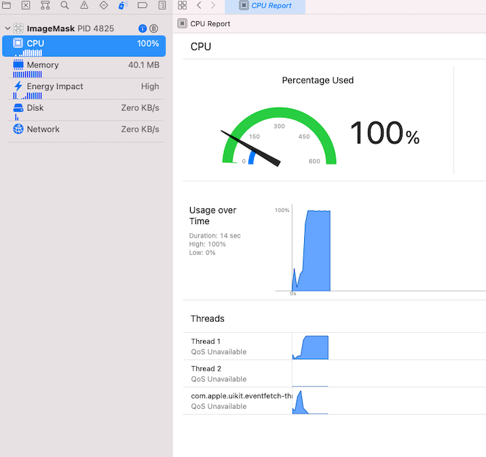The image size is (486, 457).
Task: Open the Symbol navigator hierarchy icon
Action: (45, 5)
